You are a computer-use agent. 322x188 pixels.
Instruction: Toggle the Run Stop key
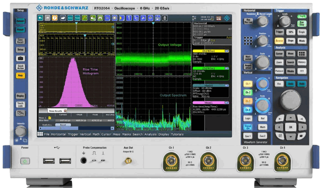[301, 23]
